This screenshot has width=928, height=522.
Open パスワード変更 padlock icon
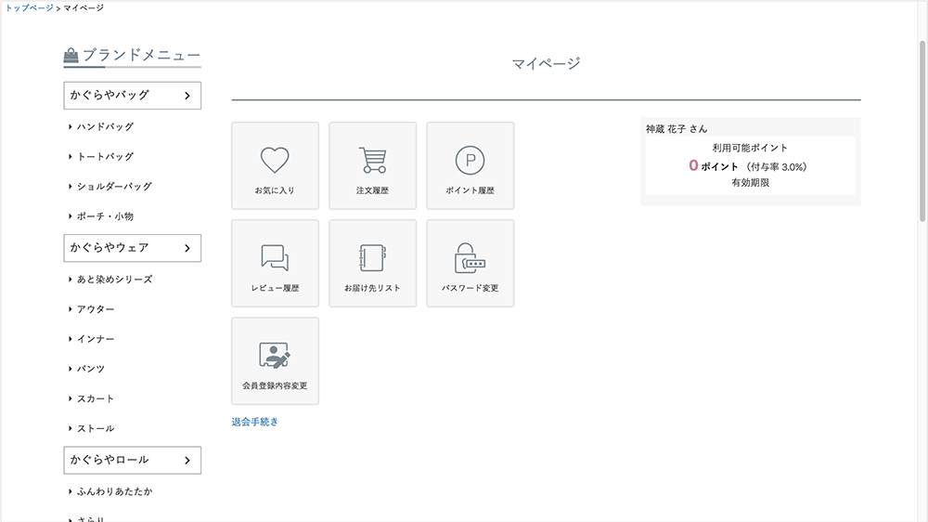470,259
